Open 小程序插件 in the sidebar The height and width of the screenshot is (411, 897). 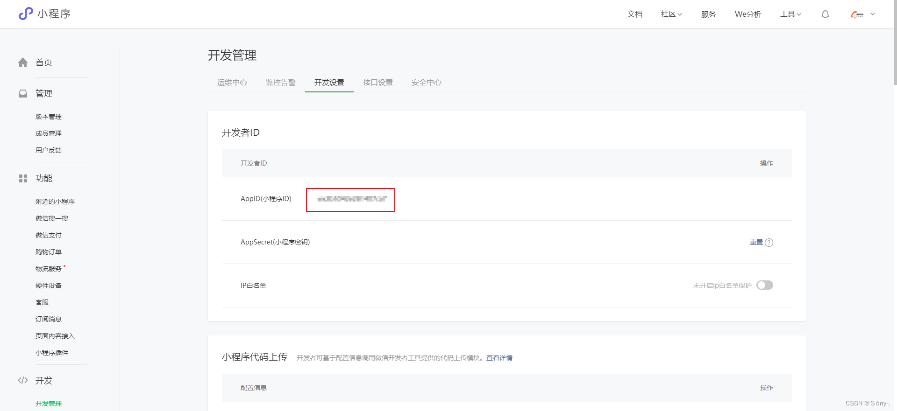point(52,353)
